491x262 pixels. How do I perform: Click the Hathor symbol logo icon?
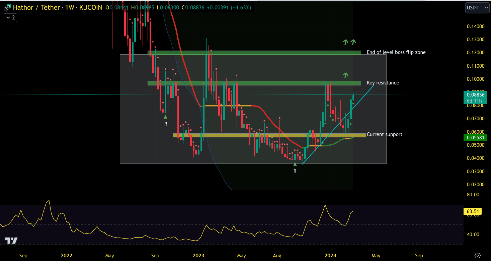[7, 7]
